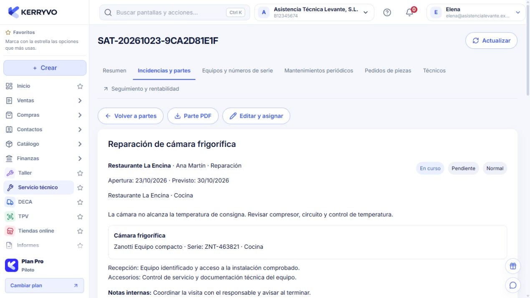Click the Compras shopping bag icon
This screenshot has width=530, height=298.
[9, 115]
